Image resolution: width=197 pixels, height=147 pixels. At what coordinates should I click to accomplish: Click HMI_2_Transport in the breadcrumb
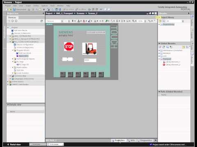point(64,13)
